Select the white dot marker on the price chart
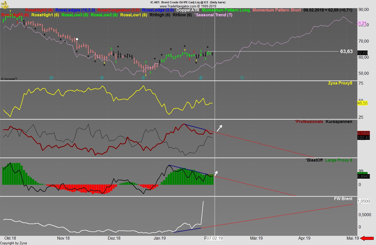The height and width of the screenshot is (245, 376). [77, 39]
